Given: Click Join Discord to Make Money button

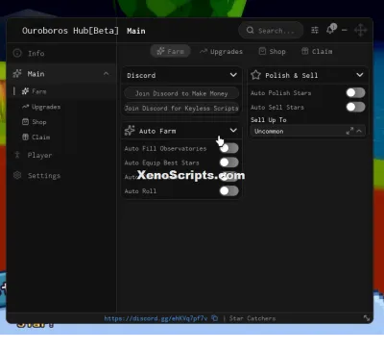Looking at the screenshot, I should click(x=181, y=93).
